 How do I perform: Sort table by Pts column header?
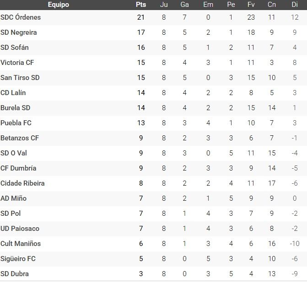click(141, 5)
